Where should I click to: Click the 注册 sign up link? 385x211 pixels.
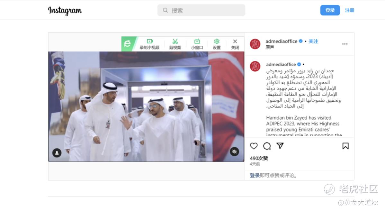[350, 10]
